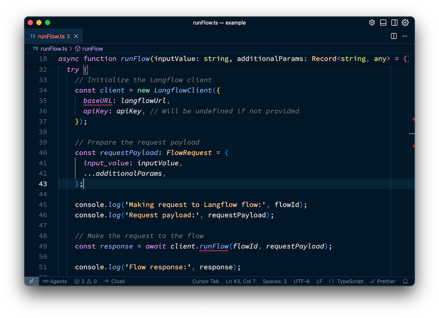Open the Agents panel
Image resolution: width=439 pixels, height=318 pixels.
tap(54, 281)
